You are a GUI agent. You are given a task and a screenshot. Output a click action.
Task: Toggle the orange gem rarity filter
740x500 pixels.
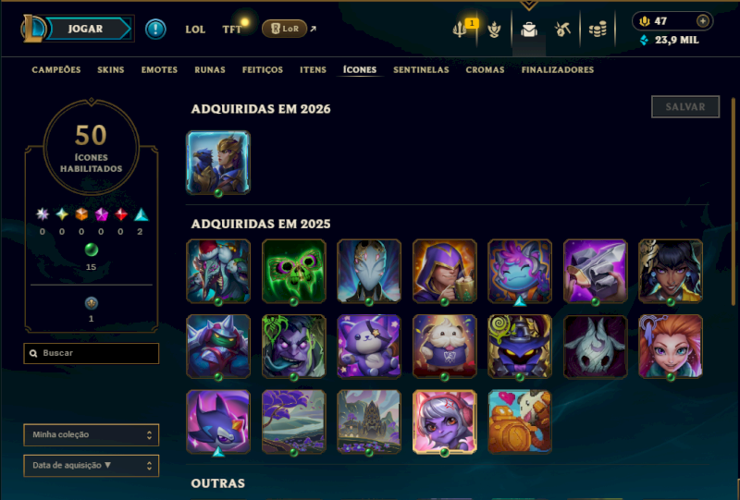pyautogui.click(x=81, y=215)
